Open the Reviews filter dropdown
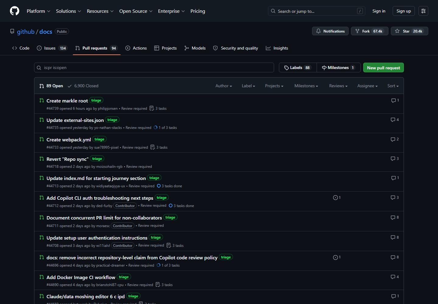The height and width of the screenshot is (304, 438). [338, 86]
